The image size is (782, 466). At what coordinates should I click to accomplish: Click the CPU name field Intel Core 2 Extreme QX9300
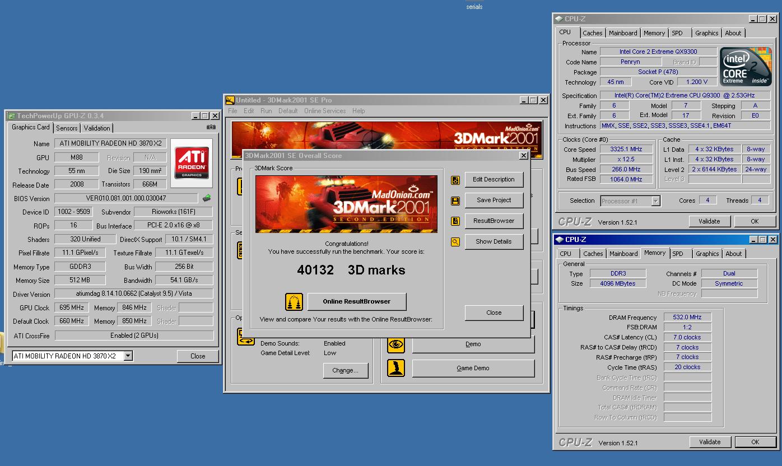click(x=658, y=52)
